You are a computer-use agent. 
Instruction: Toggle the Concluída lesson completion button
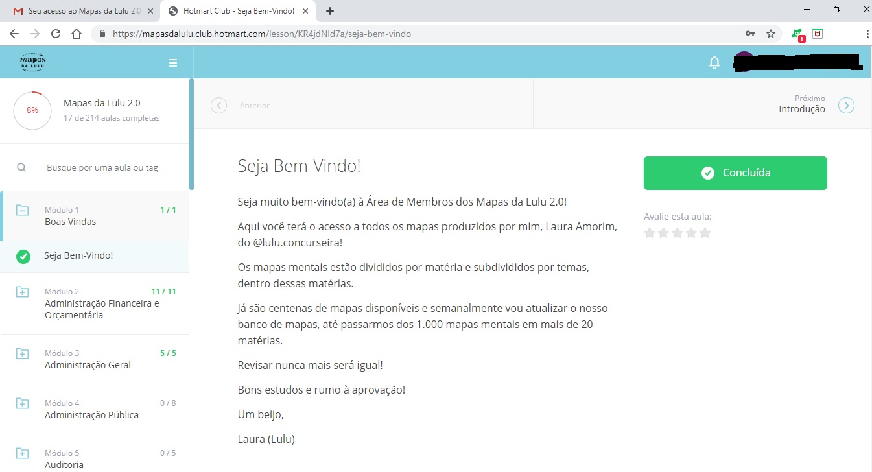735,173
